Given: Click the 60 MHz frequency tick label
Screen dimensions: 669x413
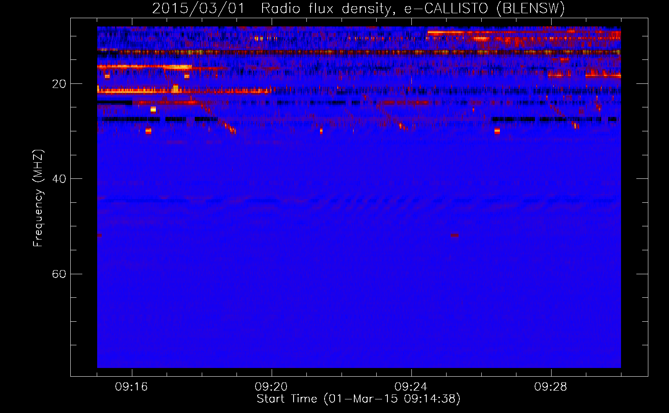Looking at the screenshot, I should coord(59,274).
